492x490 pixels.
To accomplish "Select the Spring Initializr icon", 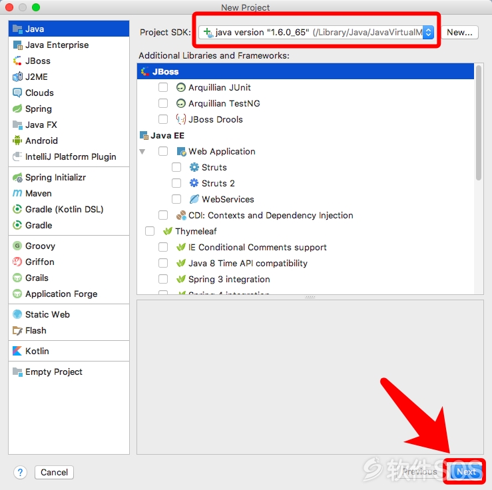I will 17,177.
